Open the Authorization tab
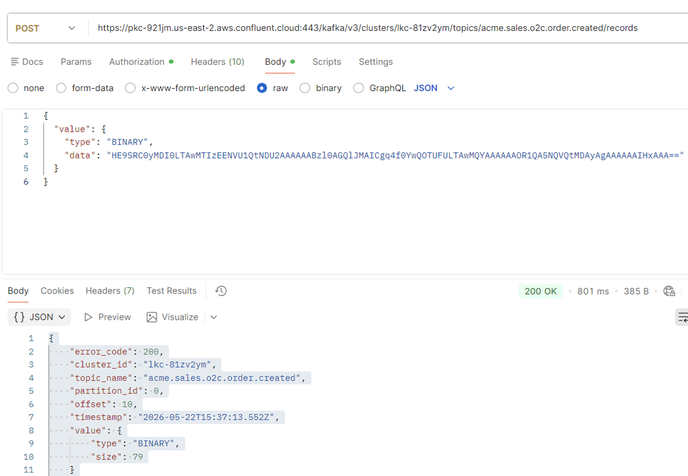Image resolution: width=688 pixels, height=476 pixels. pyautogui.click(x=141, y=62)
